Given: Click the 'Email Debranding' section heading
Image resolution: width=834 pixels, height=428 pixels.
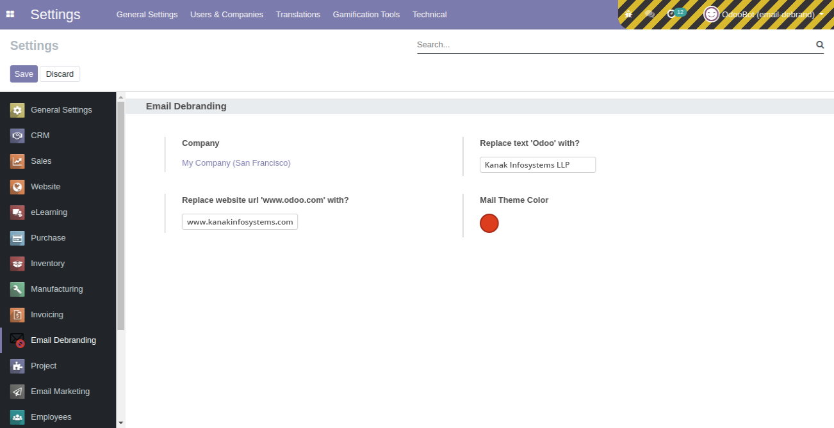Looking at the screenshot, I should point(186,106).
